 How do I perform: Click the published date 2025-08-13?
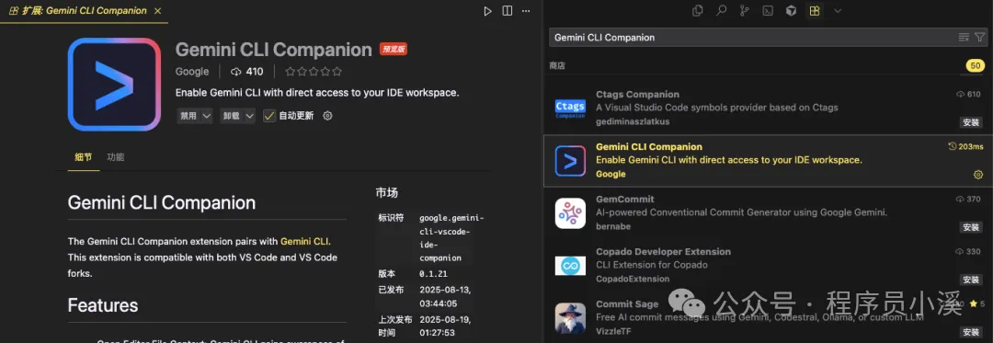tap(445, 296)
